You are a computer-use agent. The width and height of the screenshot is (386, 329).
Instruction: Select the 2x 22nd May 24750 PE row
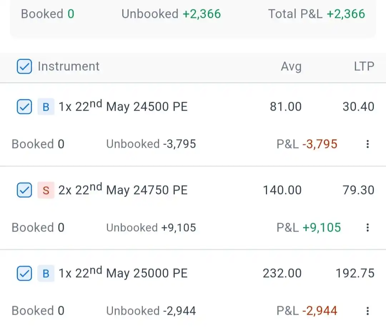pos(123,190)
